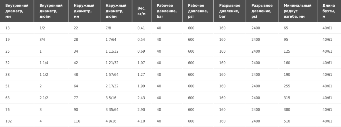Click the 'Рабочее давление, bar' column header
The image size is (341, 127).
pos(167,11)
